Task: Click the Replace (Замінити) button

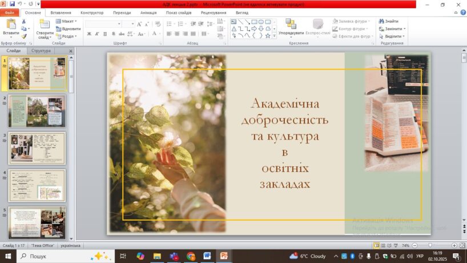Action: (394, 29)
